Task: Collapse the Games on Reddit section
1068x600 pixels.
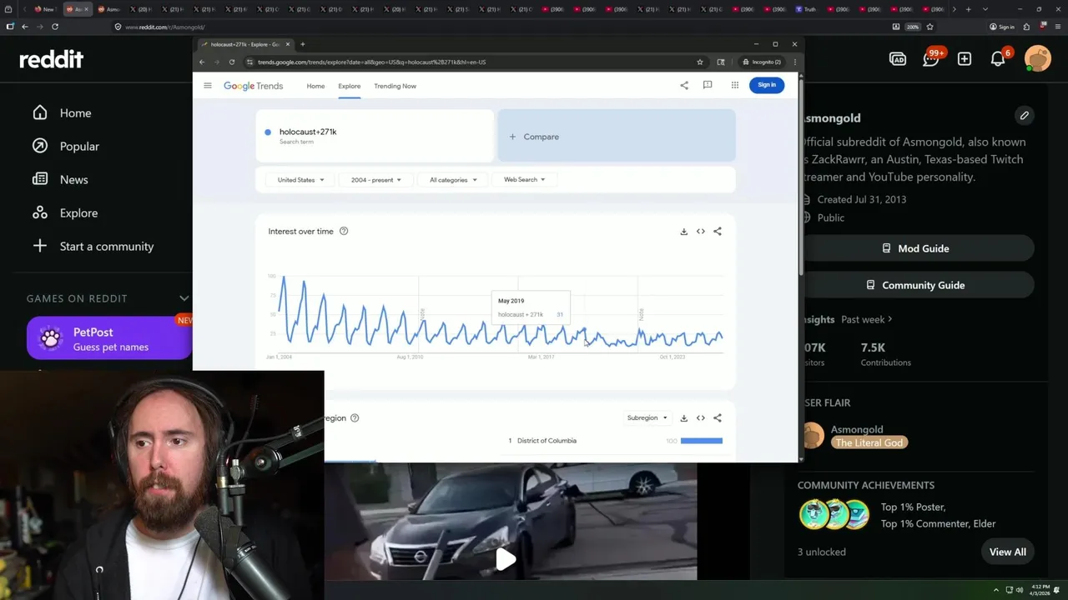Action: pyautogui.click(x=184, y=298)
